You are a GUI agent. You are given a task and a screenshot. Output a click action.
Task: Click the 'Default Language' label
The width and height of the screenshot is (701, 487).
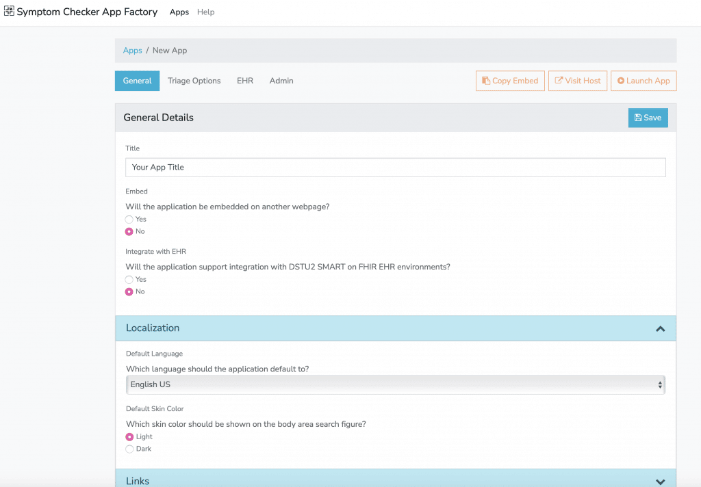point(154,354)
